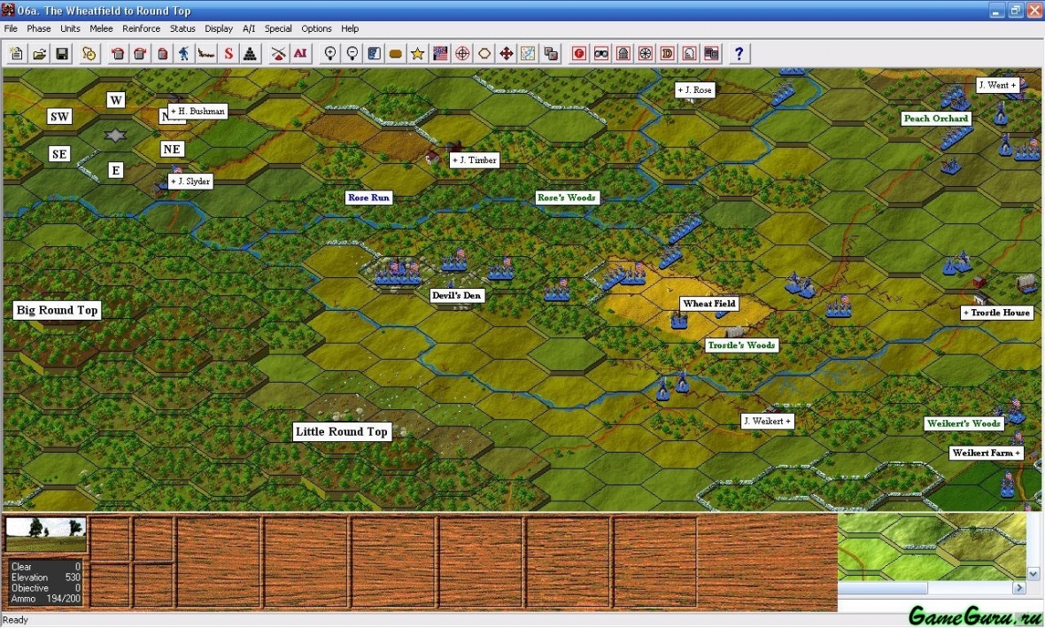Click the W compass direction label

coord(116,100)
